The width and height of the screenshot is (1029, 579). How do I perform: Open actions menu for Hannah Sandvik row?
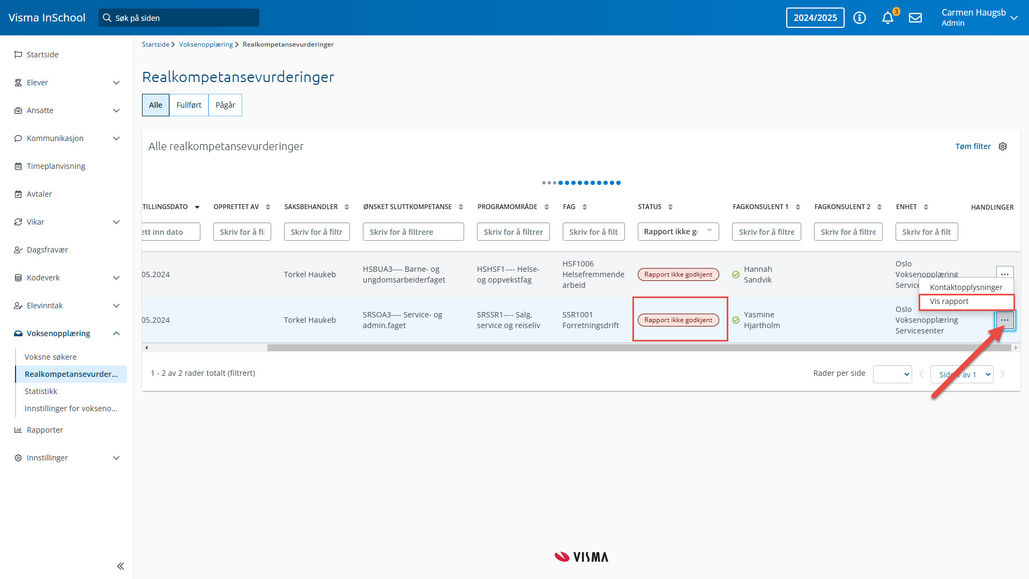[x=1005, y=272]
